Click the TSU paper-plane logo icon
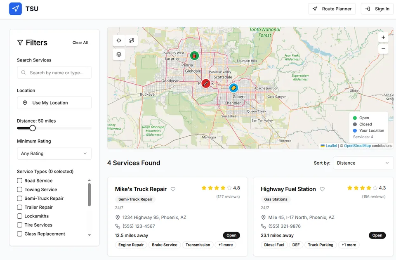 15,9
